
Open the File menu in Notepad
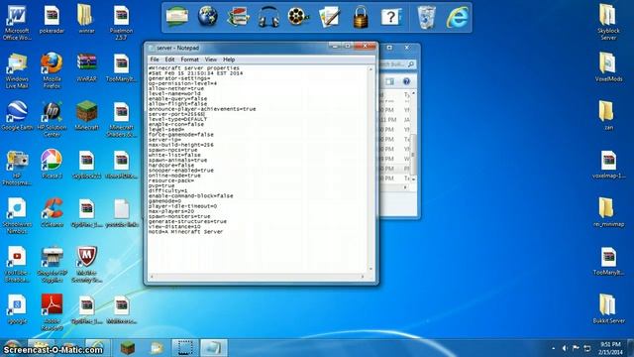click(155, 59)
